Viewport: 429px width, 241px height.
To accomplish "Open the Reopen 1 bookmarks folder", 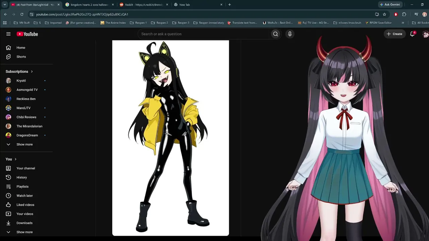I will coord(138,23).
